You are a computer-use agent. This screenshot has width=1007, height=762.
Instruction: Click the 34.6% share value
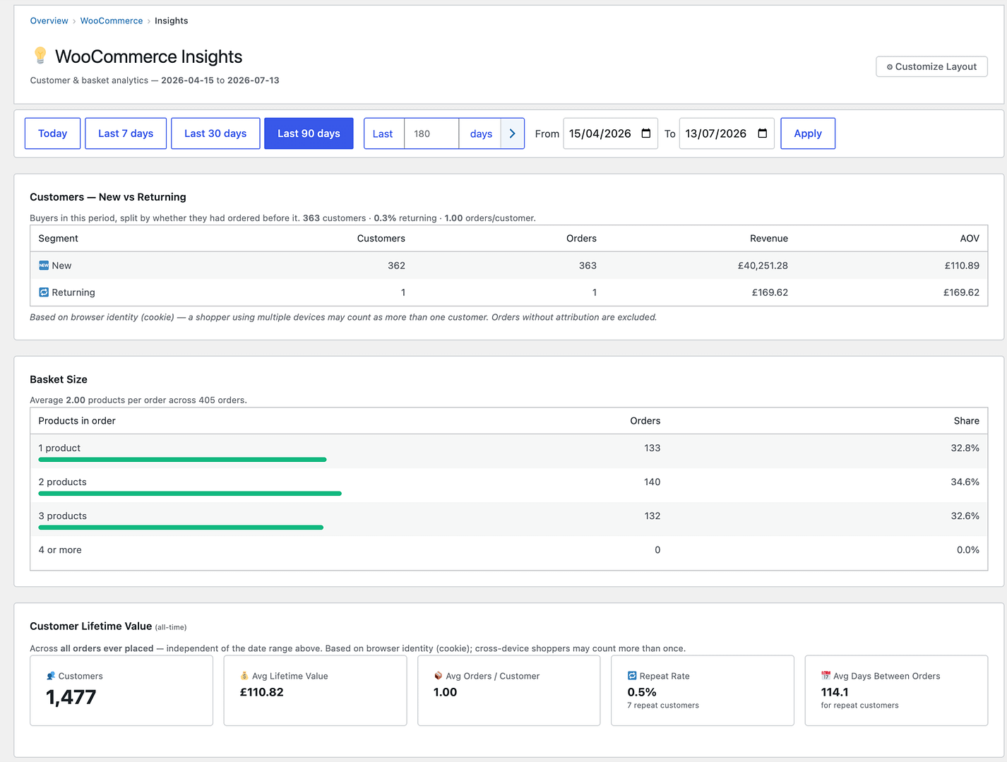[965, 482]
